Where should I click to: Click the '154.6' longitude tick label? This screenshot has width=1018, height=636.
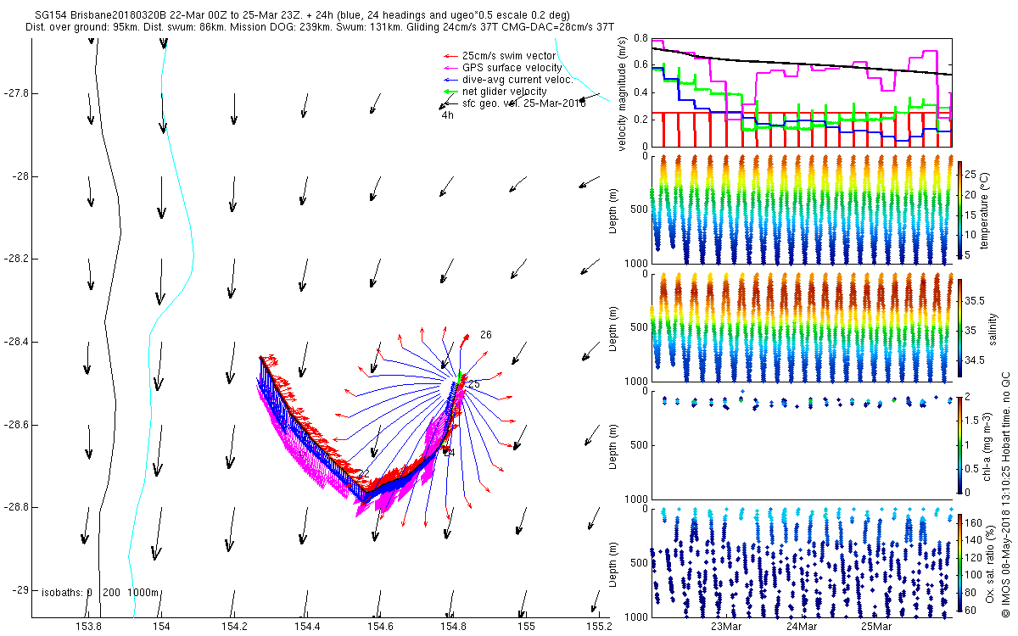click(x=380, y=627)
